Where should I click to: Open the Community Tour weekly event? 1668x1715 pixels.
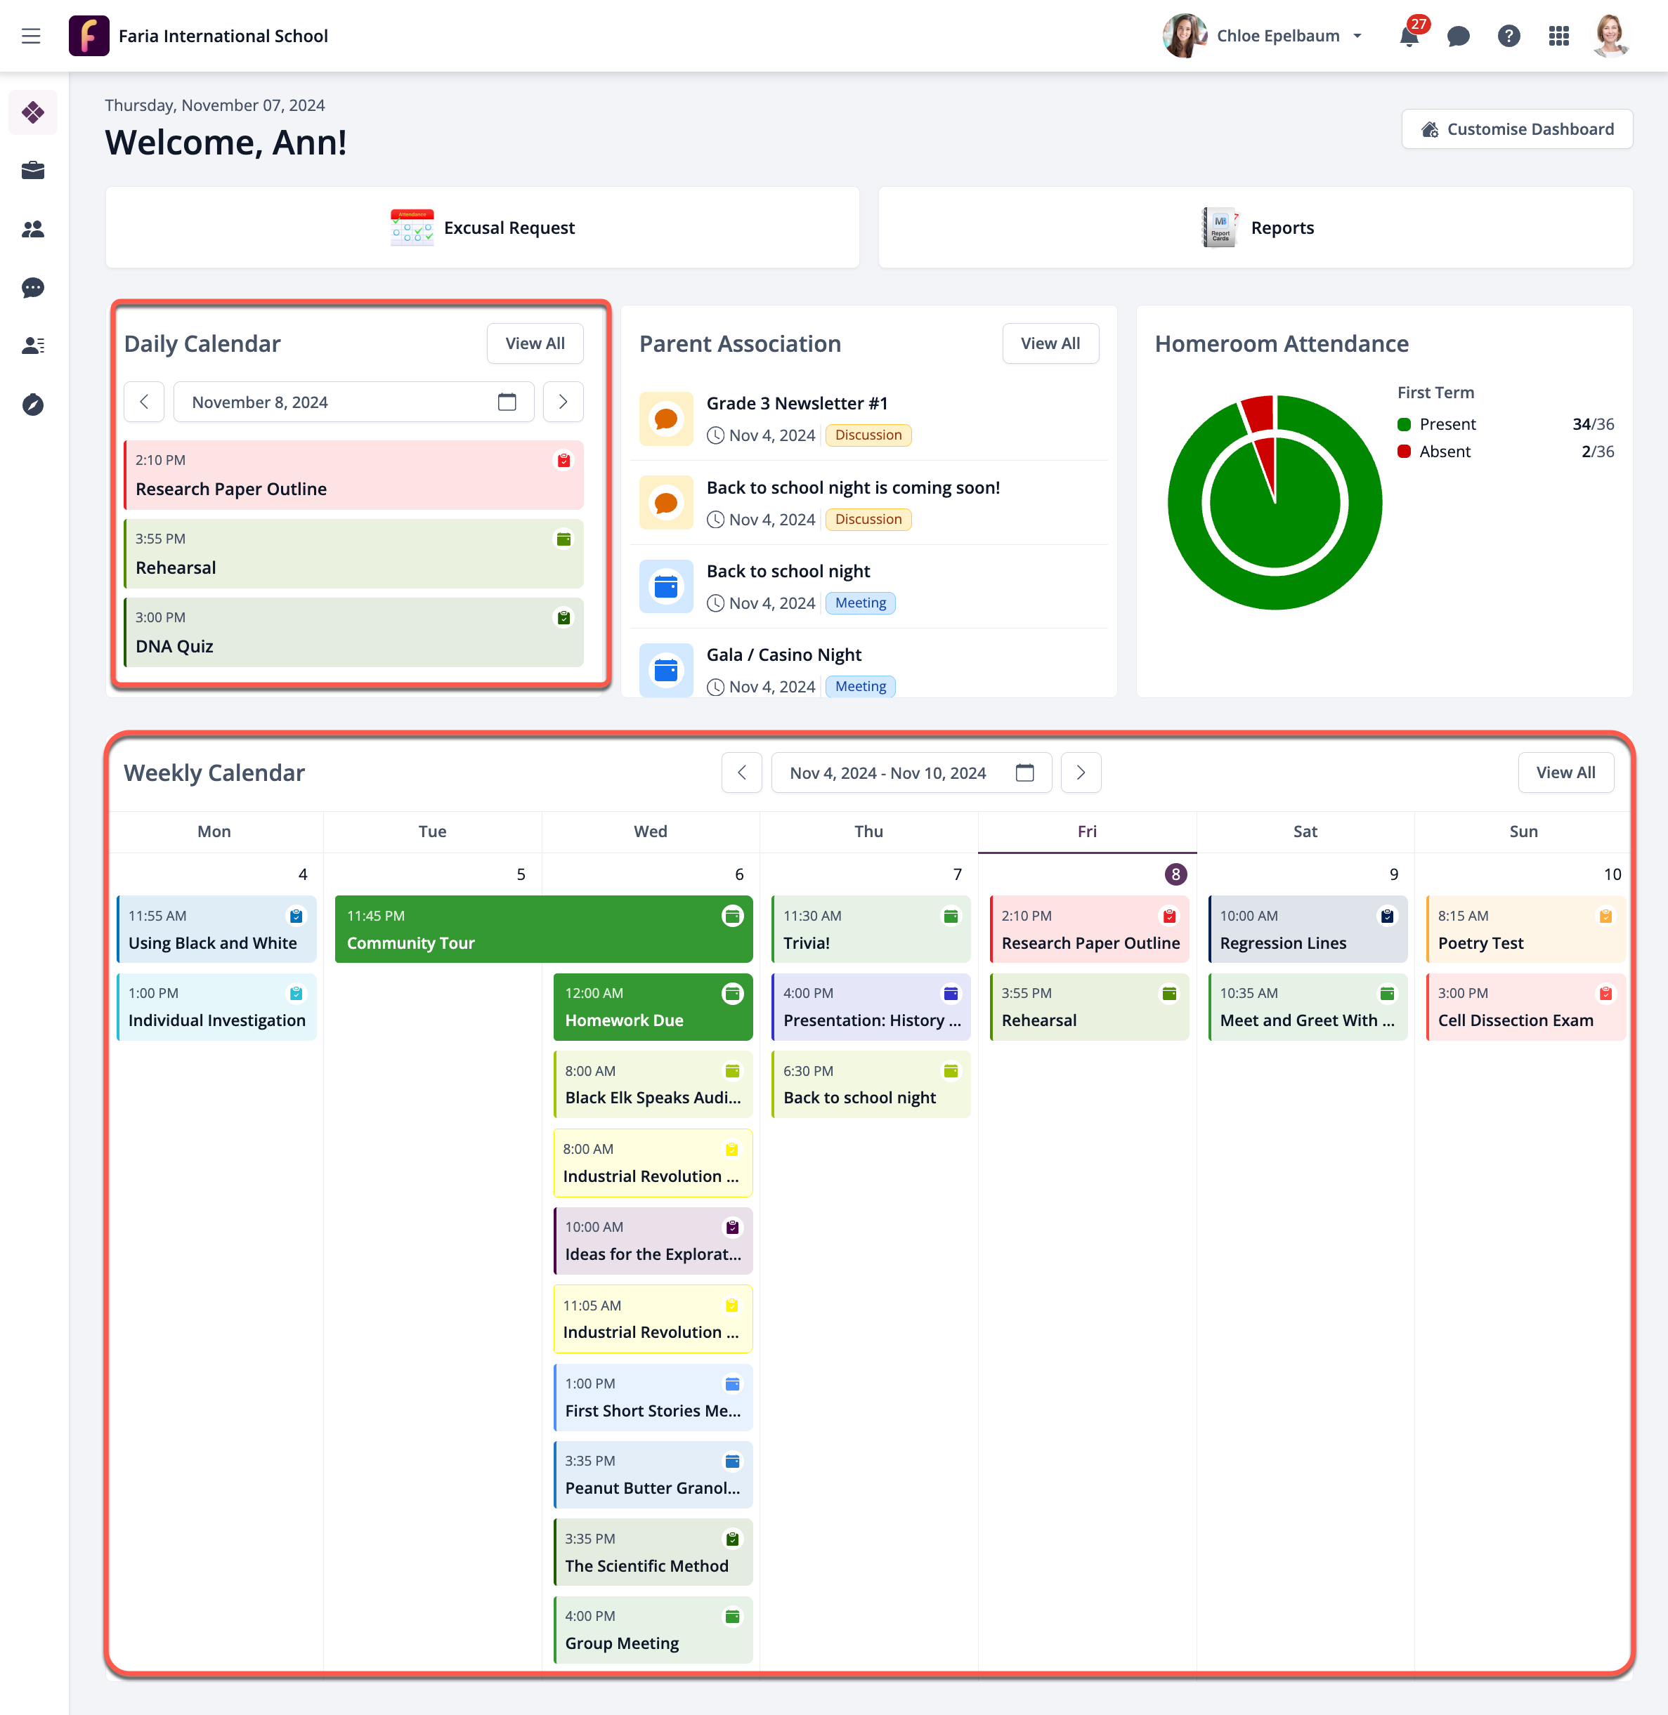(x=543, y=930)
